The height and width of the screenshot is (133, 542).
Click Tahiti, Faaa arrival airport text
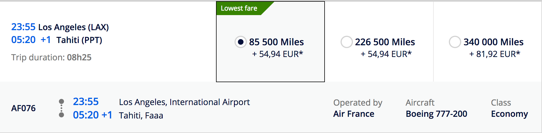pyautogui.click(x=141, y=115)
